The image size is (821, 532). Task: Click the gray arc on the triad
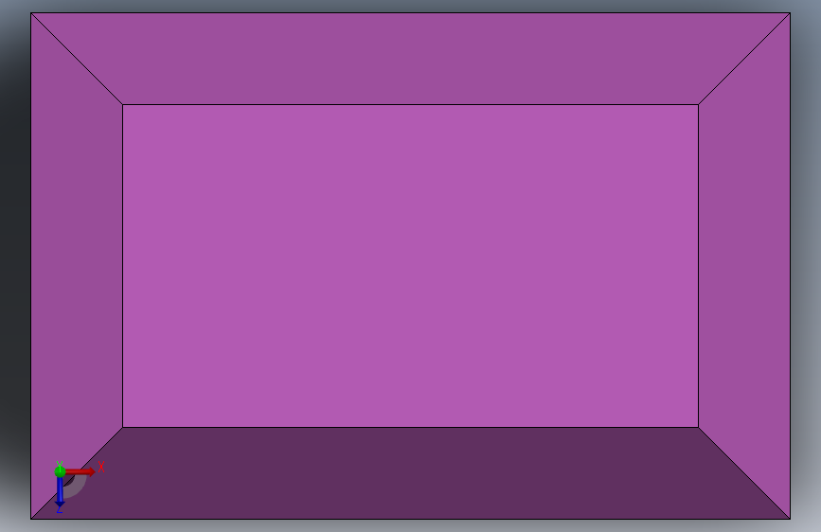point(77,487)
